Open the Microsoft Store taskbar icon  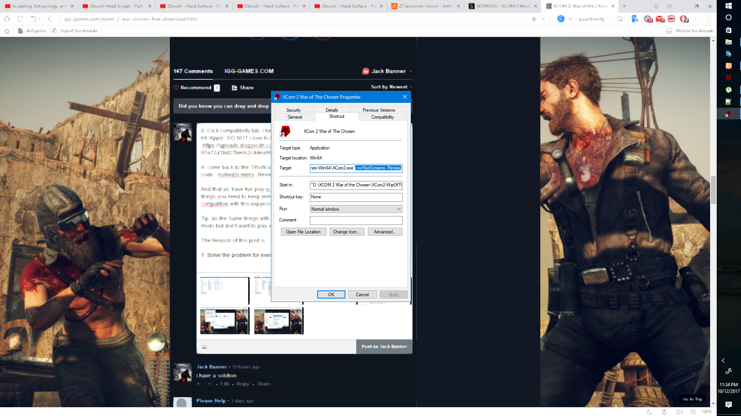(x=729, y=30)
